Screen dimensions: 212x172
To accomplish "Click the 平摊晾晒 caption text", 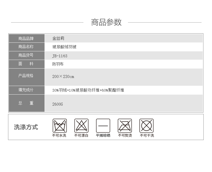I will [x=103, y=135].
